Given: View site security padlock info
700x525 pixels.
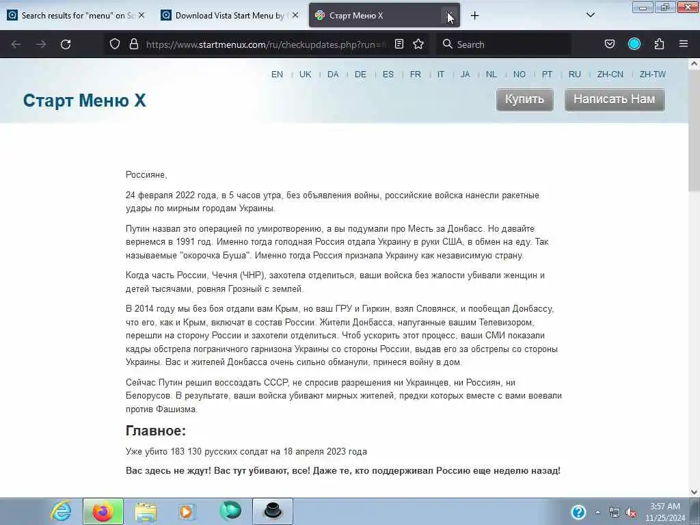Looking at the screenshot, I should (x=133, y=44).
